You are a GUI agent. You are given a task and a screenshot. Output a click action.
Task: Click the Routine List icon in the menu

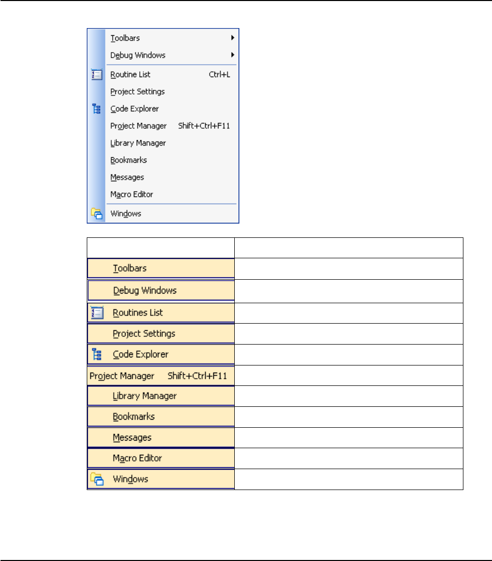[x=96, y=75]
